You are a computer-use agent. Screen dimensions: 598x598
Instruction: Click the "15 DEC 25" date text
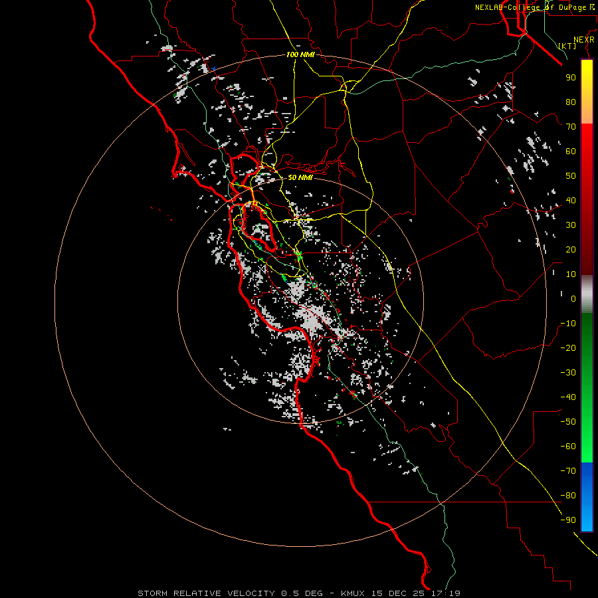[398, 593]
